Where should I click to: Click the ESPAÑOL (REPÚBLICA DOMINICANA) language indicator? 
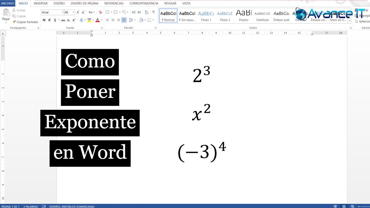pos(72,206)
